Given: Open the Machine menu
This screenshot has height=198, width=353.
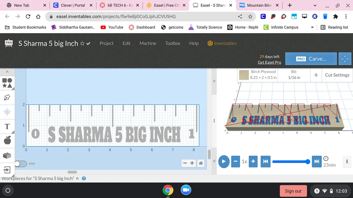Looking at the screenshot, I should tap(148, 43).
